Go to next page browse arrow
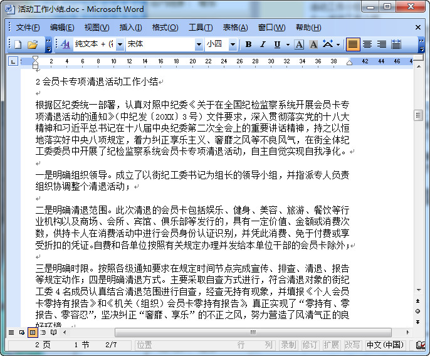 click(418, 322)
